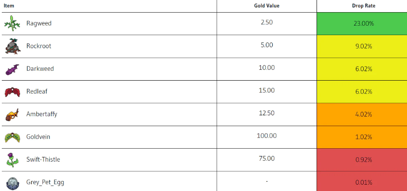Viewport: 407px width, 191px height.
Task: Click the Swift-Thistle flower icon
Action: click(12, 159)
